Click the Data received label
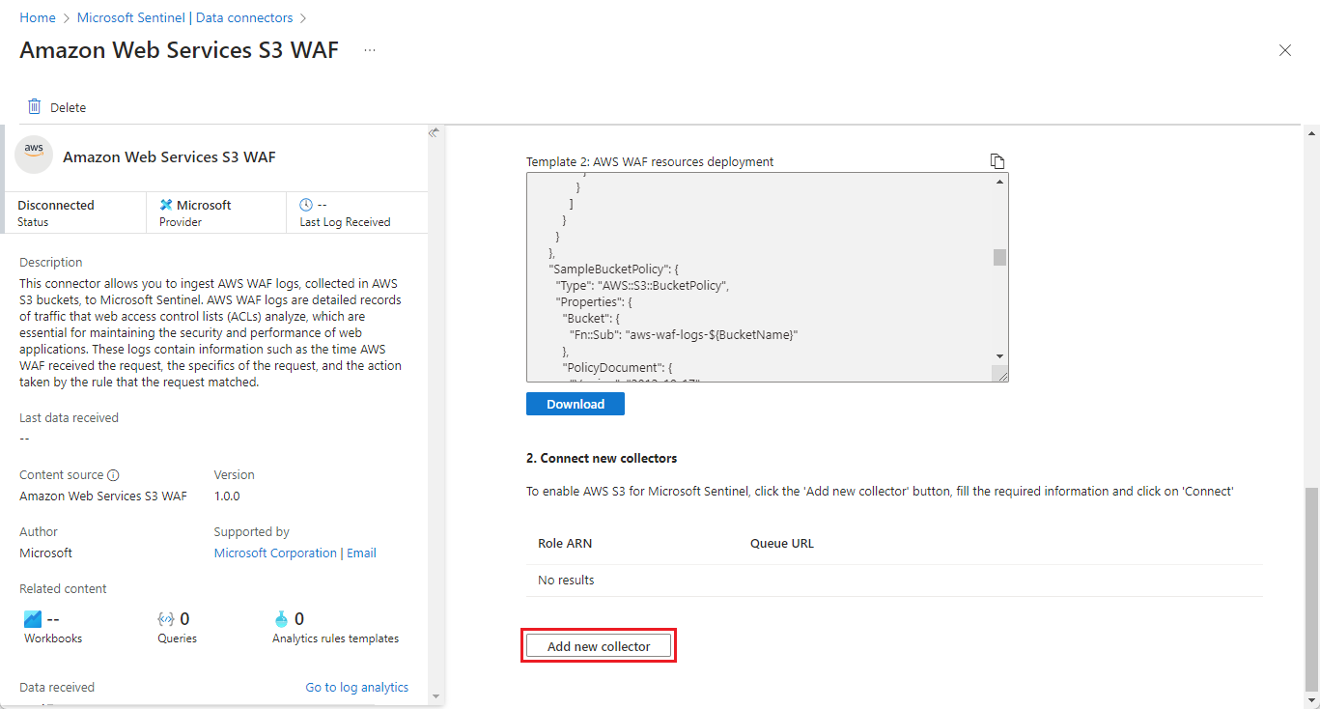Screen dimensions: 1320x709 click(57, 687)
